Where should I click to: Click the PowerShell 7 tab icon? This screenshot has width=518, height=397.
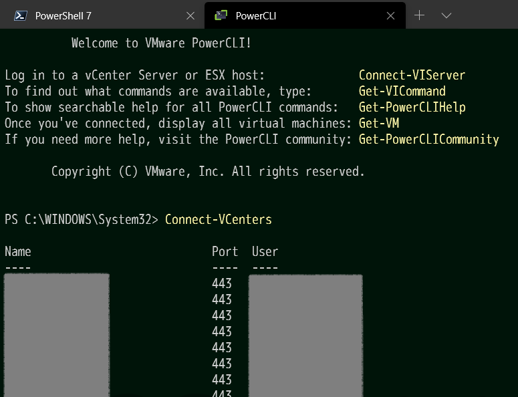pos(21,15)
